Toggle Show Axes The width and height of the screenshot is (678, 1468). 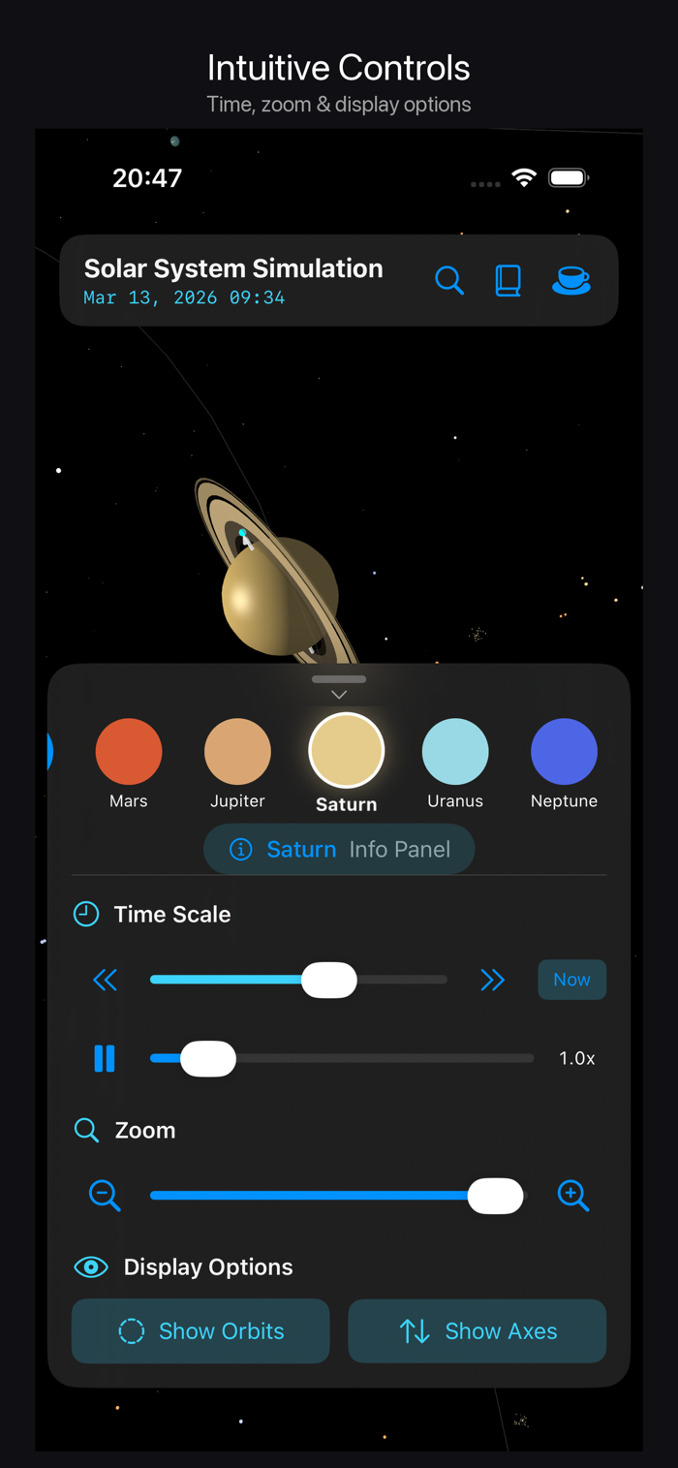tap(478, 1331)
